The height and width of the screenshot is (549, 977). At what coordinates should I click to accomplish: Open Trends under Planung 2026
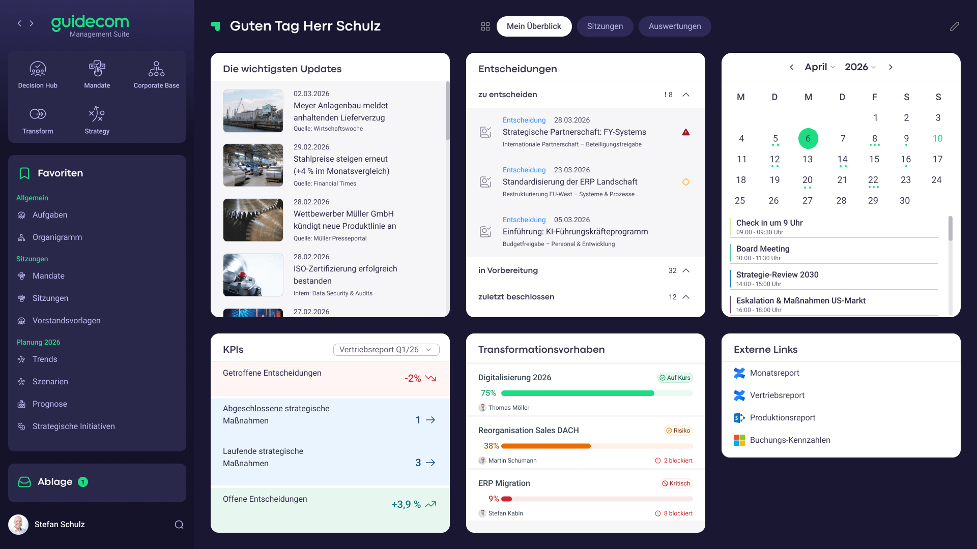tap(44, 359)
